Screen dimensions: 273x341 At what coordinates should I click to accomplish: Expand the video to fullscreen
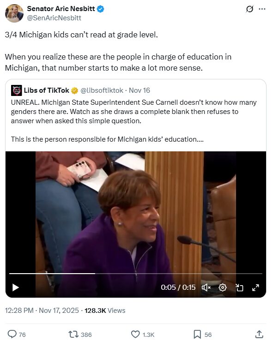pos(255,287)
